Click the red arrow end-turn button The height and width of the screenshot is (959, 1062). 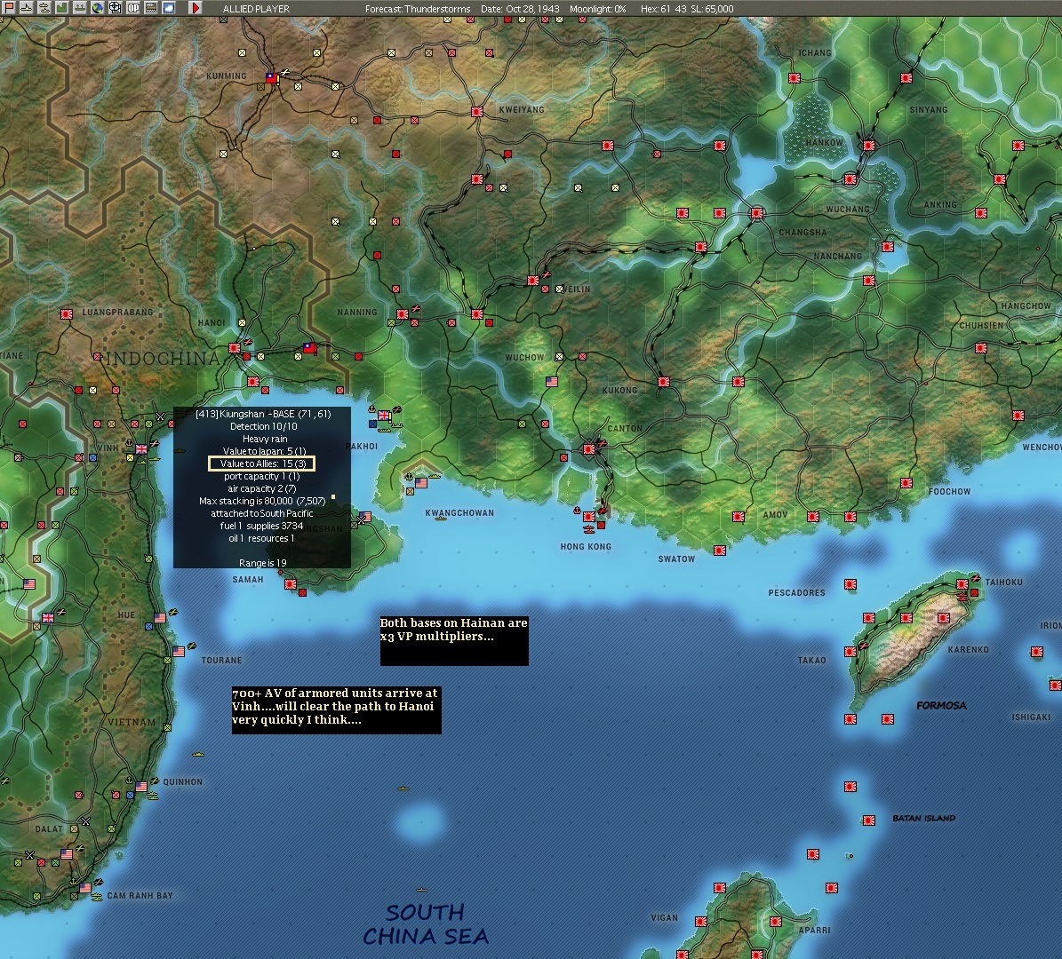(x=196, y=8)
